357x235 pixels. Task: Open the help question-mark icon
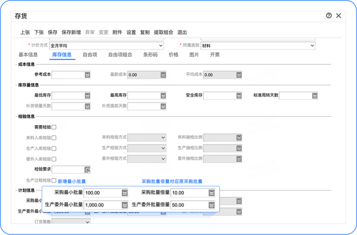point(329,15)
